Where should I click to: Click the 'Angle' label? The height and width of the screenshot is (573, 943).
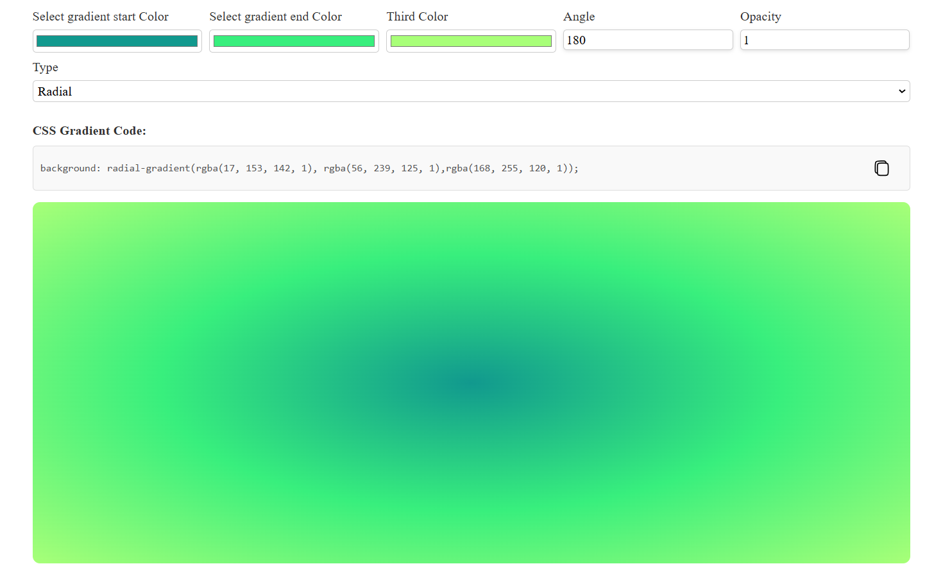pyautogui.click(x=579, y=17)
